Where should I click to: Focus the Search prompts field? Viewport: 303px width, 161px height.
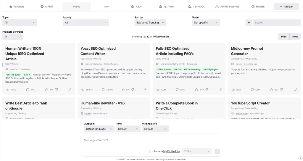pyautogui.click(x=277, y=22)
